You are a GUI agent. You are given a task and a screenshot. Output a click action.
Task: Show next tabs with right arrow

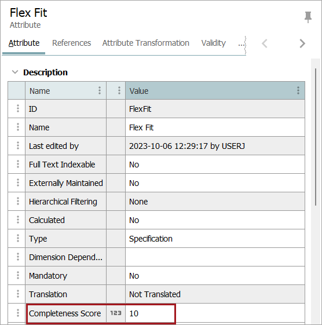pyautogui.click(x=302, y=43)
